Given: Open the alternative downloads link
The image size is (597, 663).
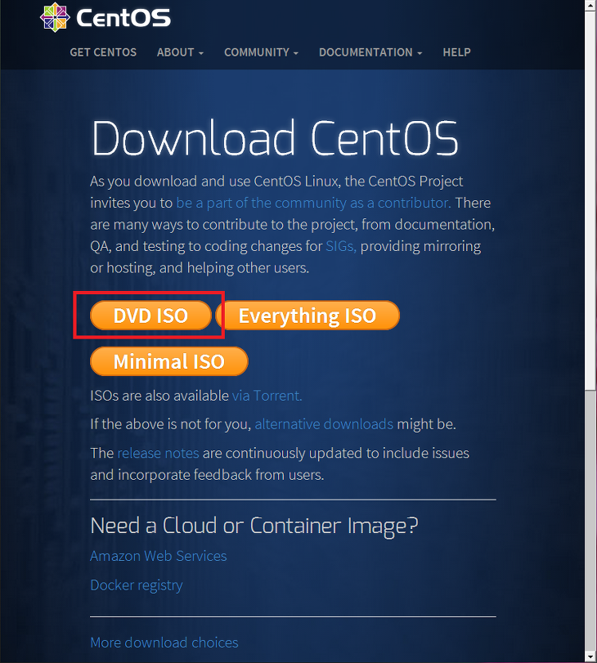Looking at the screenshot, I should (x=324, y=424).
